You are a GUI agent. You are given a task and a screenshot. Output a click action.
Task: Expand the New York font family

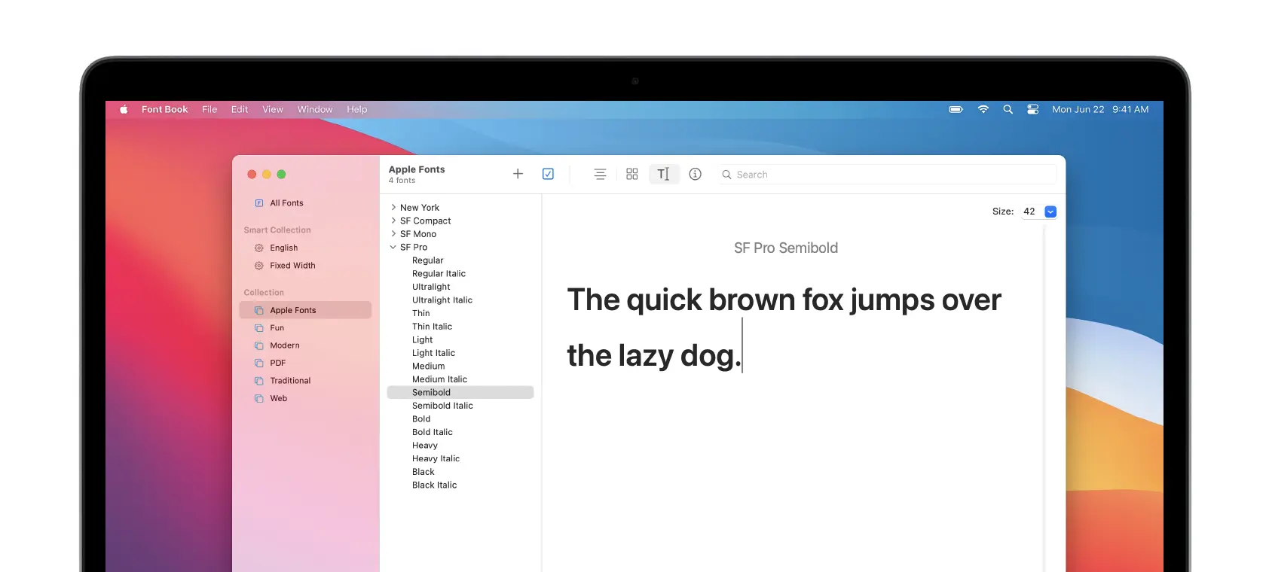[x=393, y=208]
